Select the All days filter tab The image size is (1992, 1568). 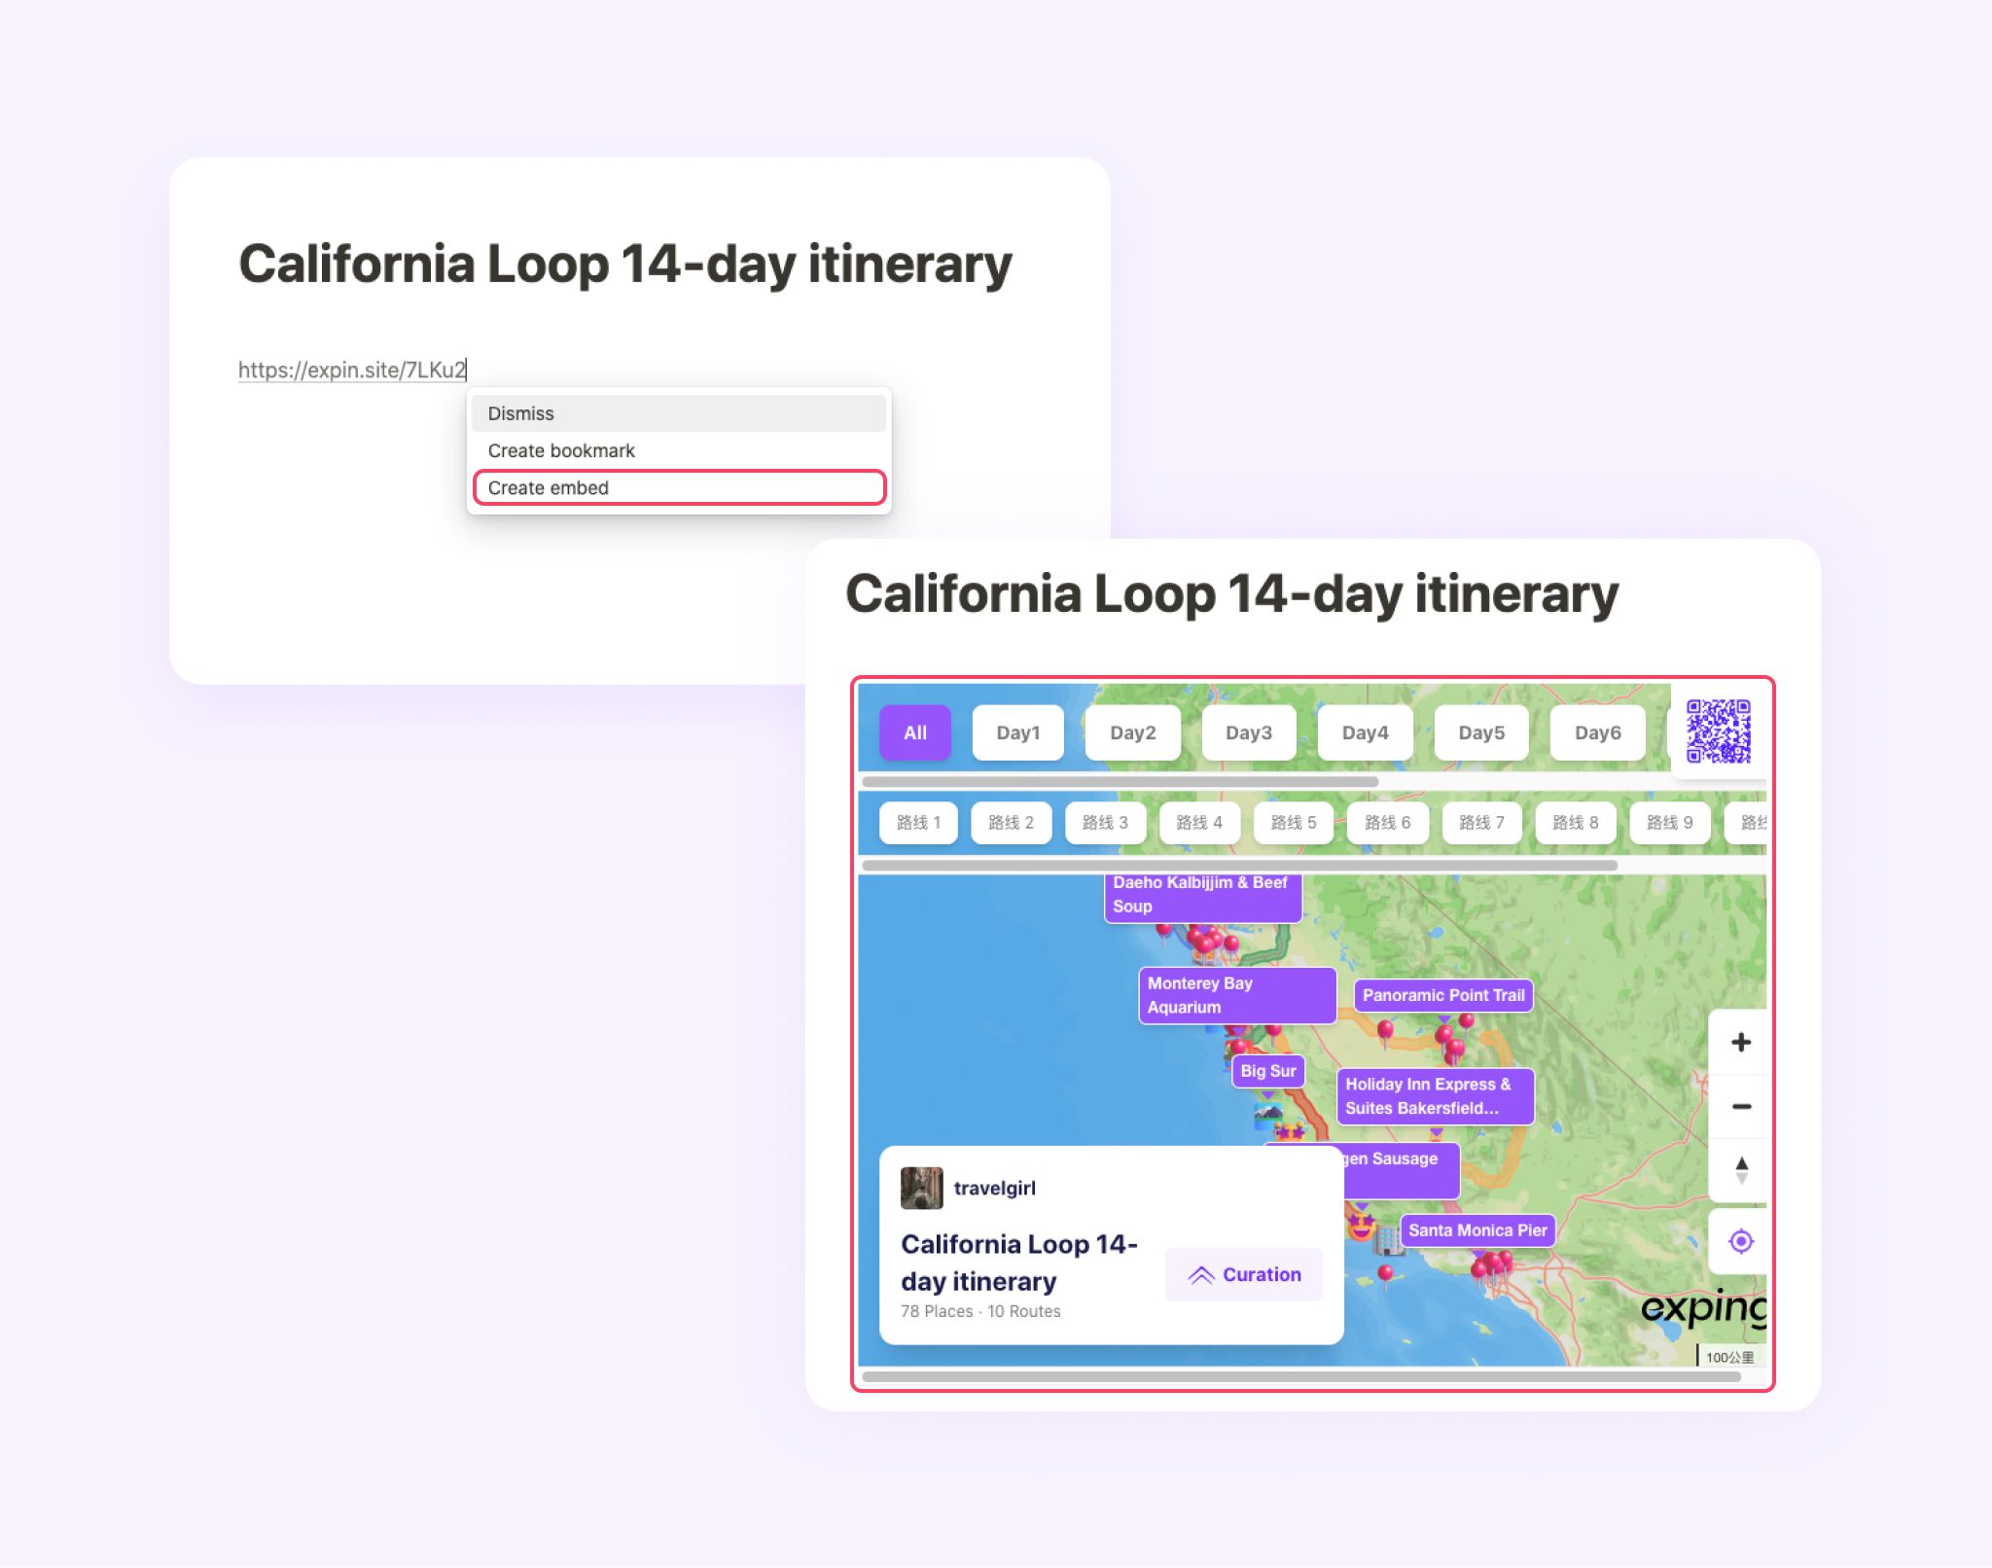click(917, 732)
